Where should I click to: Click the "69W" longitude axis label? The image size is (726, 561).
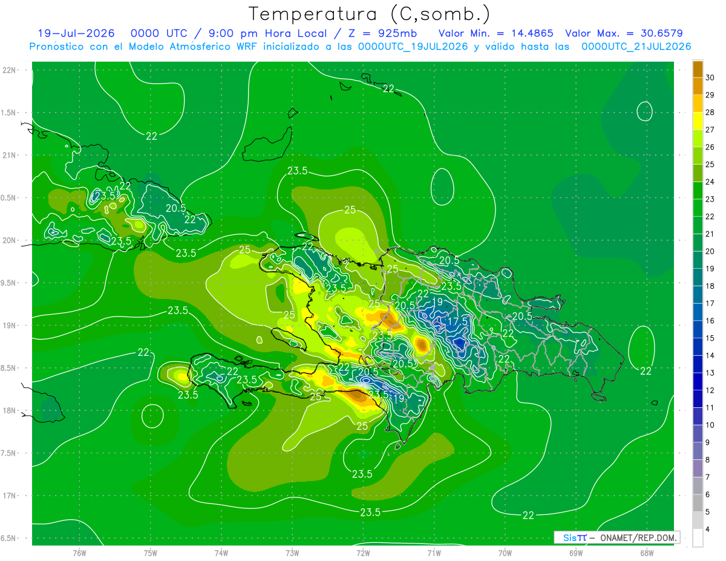576,553
